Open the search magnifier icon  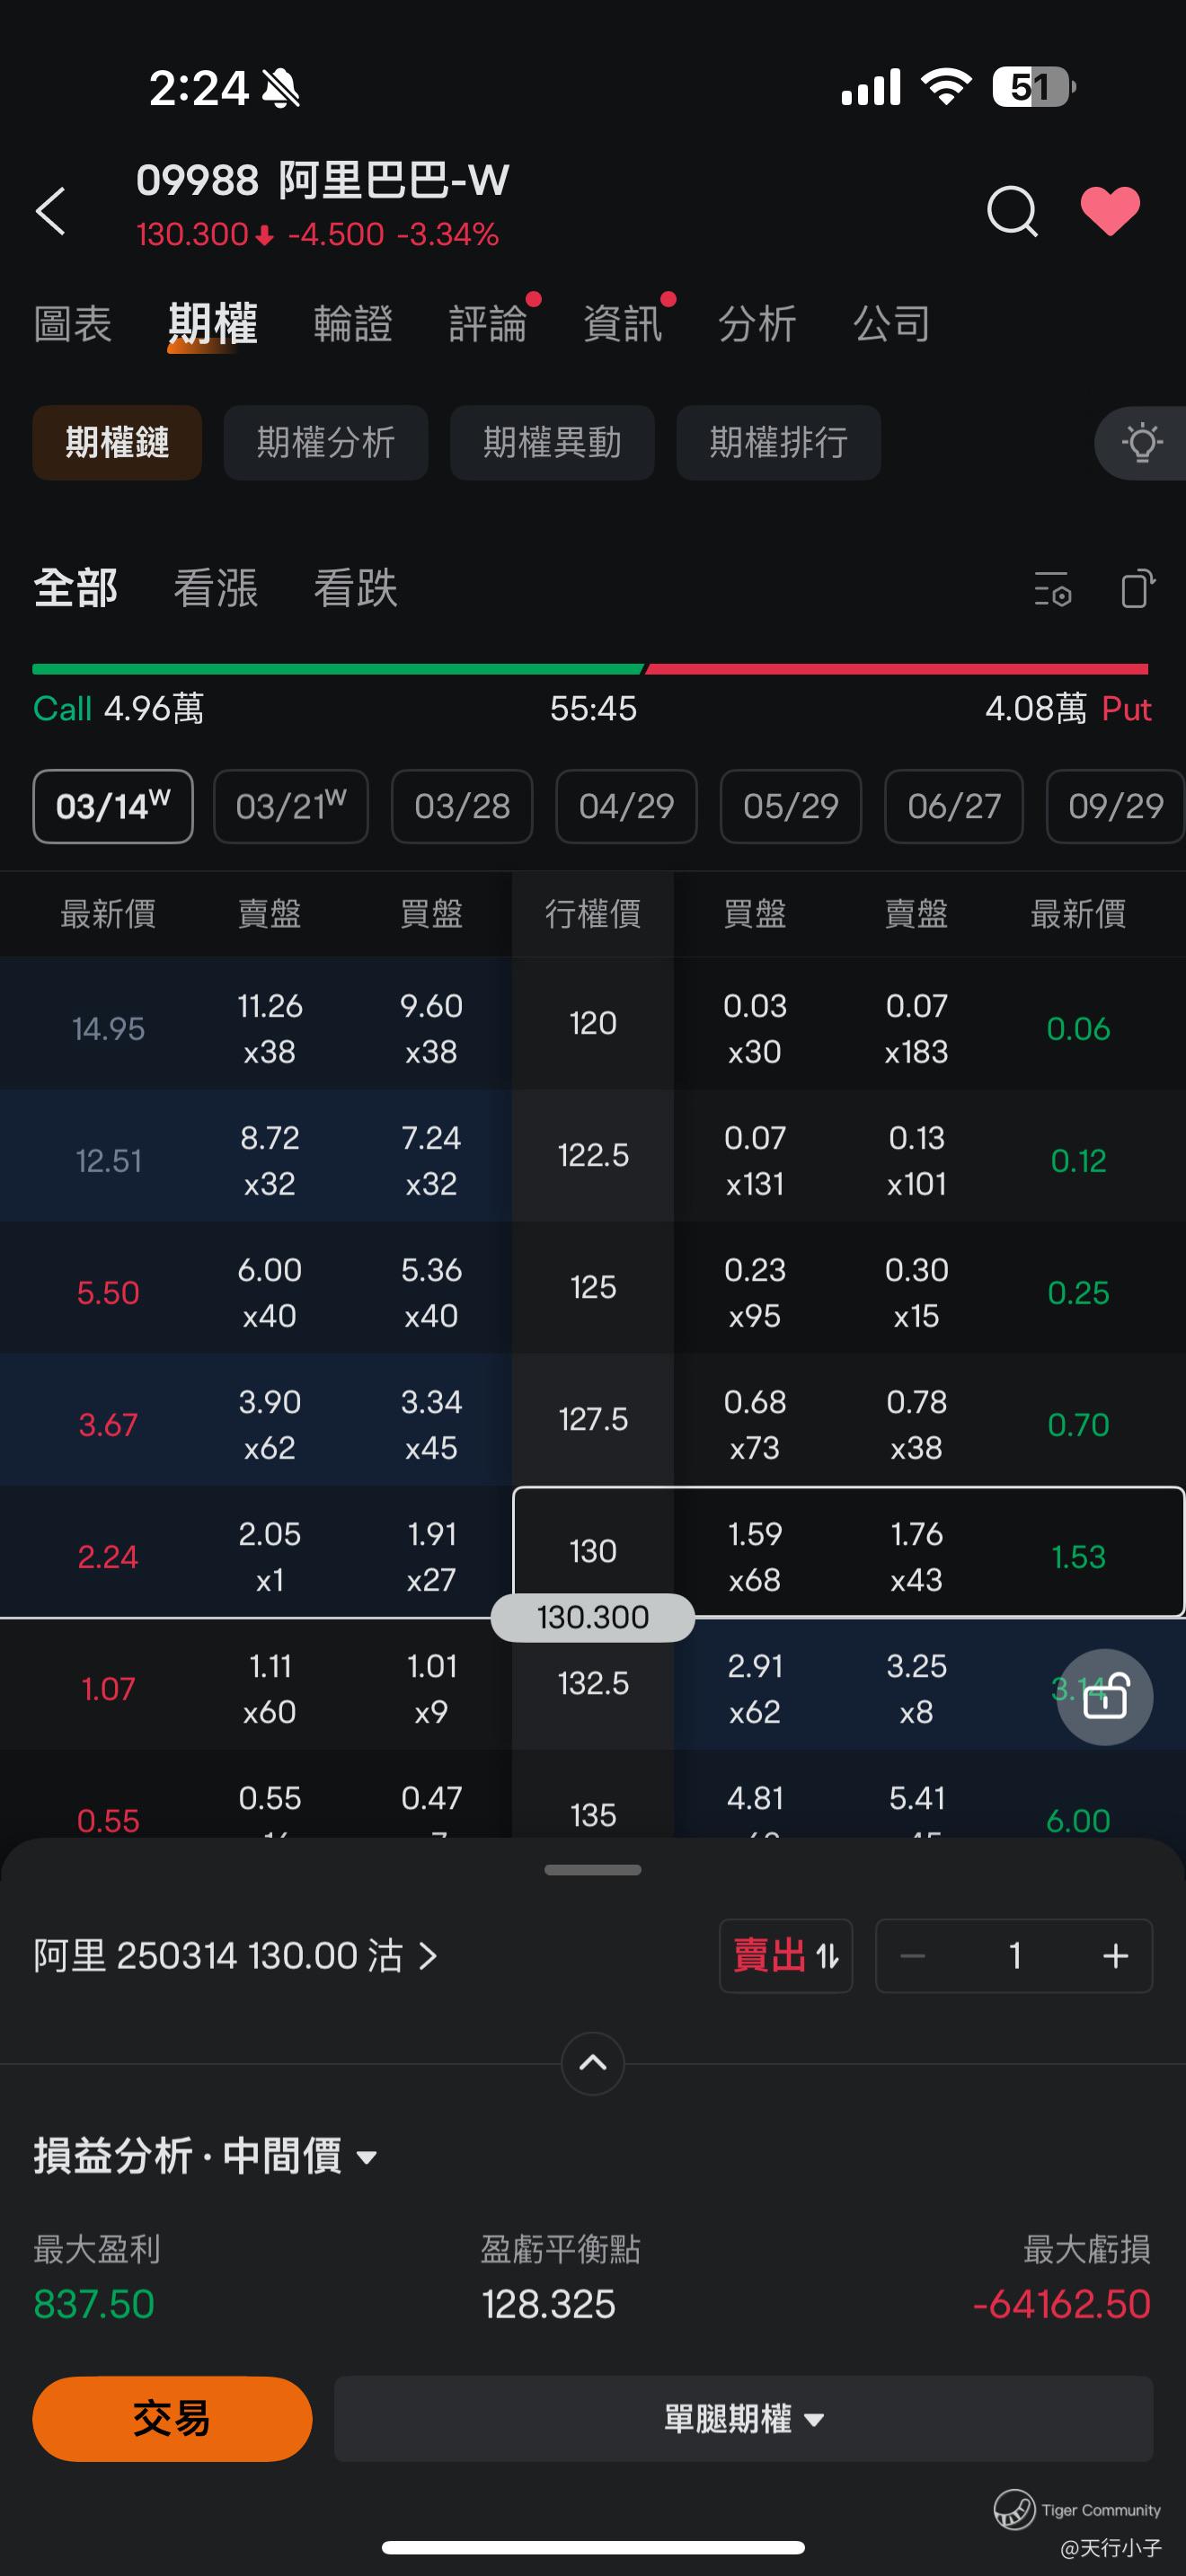(x=1012, y=210)
